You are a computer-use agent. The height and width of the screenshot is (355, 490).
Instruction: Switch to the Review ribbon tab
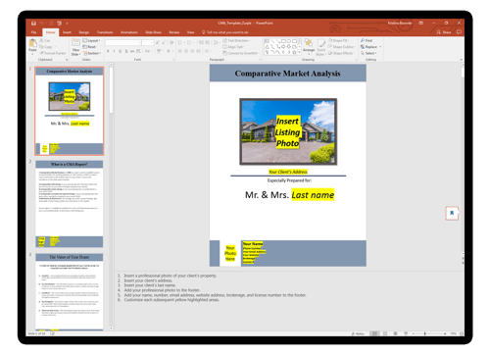174,32
